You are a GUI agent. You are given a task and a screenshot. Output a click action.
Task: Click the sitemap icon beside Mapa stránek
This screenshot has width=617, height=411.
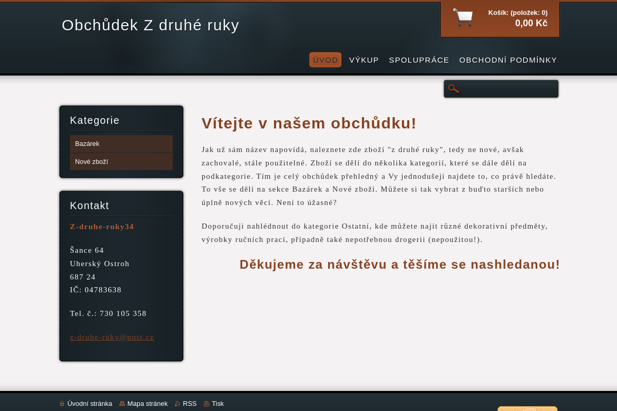(122, 403)
